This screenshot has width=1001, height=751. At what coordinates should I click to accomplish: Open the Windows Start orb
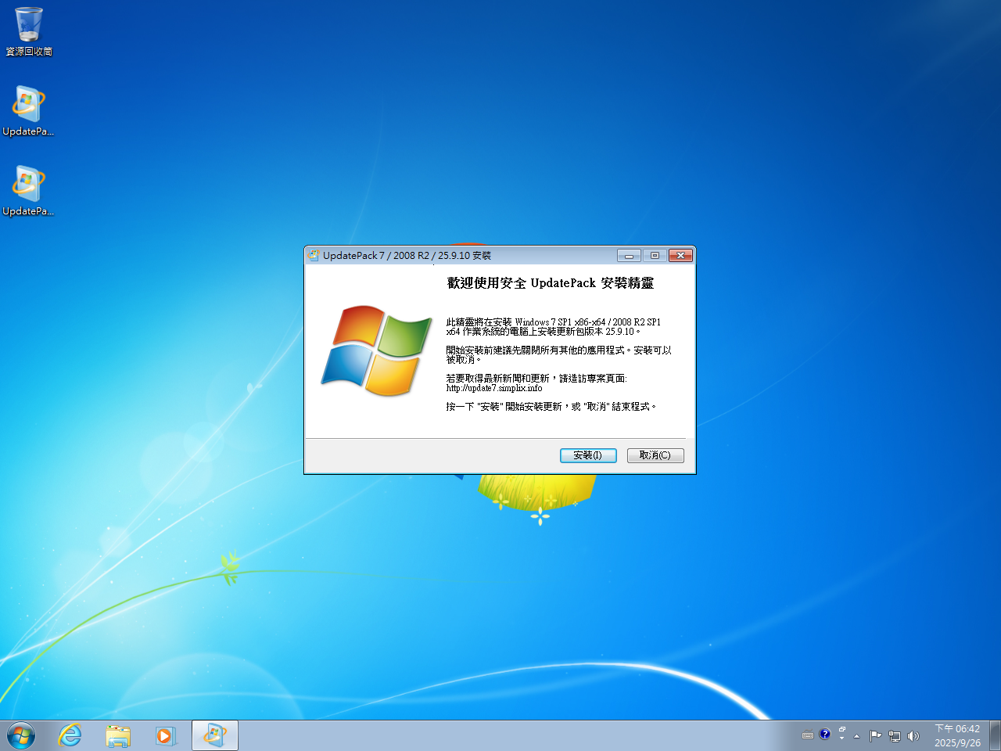(x=21, y=736)
